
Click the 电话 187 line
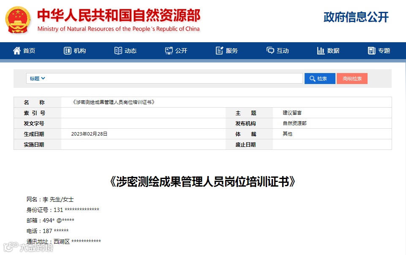coord(47,231)
